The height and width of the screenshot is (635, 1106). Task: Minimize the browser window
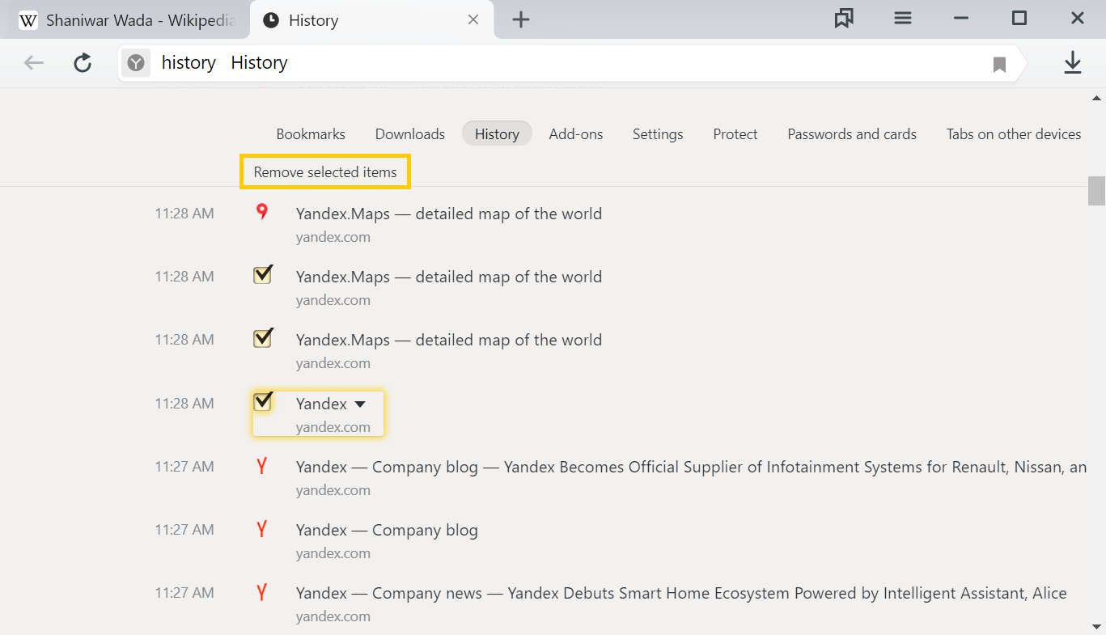tap(961, 18)
